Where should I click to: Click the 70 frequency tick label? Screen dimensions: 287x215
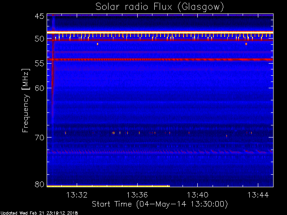click(x=39, y=138)
